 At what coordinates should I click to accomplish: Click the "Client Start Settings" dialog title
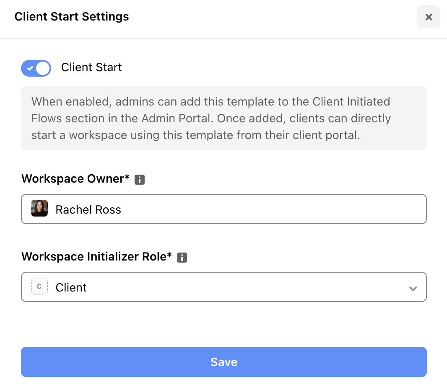pyautogui.click(x=72, y=17)
